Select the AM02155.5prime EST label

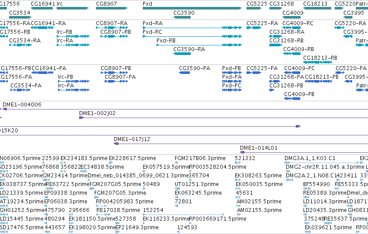(259, 202)
